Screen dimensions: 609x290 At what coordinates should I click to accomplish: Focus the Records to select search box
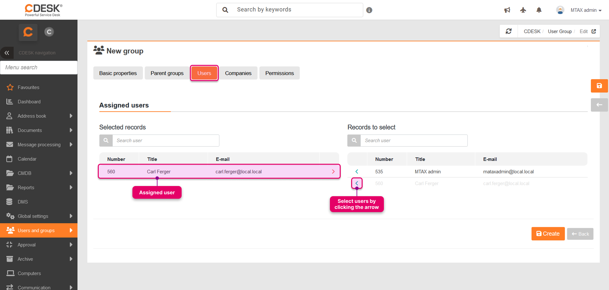[413, 141]
